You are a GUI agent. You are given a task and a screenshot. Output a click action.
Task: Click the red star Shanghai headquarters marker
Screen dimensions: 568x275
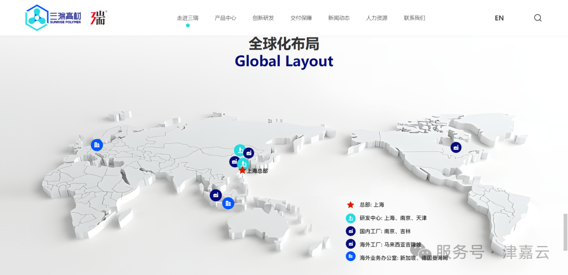(x=242, y=170)
